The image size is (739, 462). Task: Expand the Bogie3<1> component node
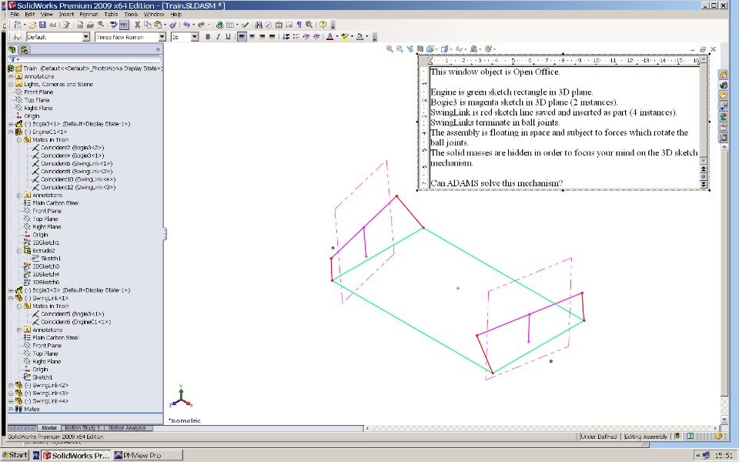tap(11, 124)
